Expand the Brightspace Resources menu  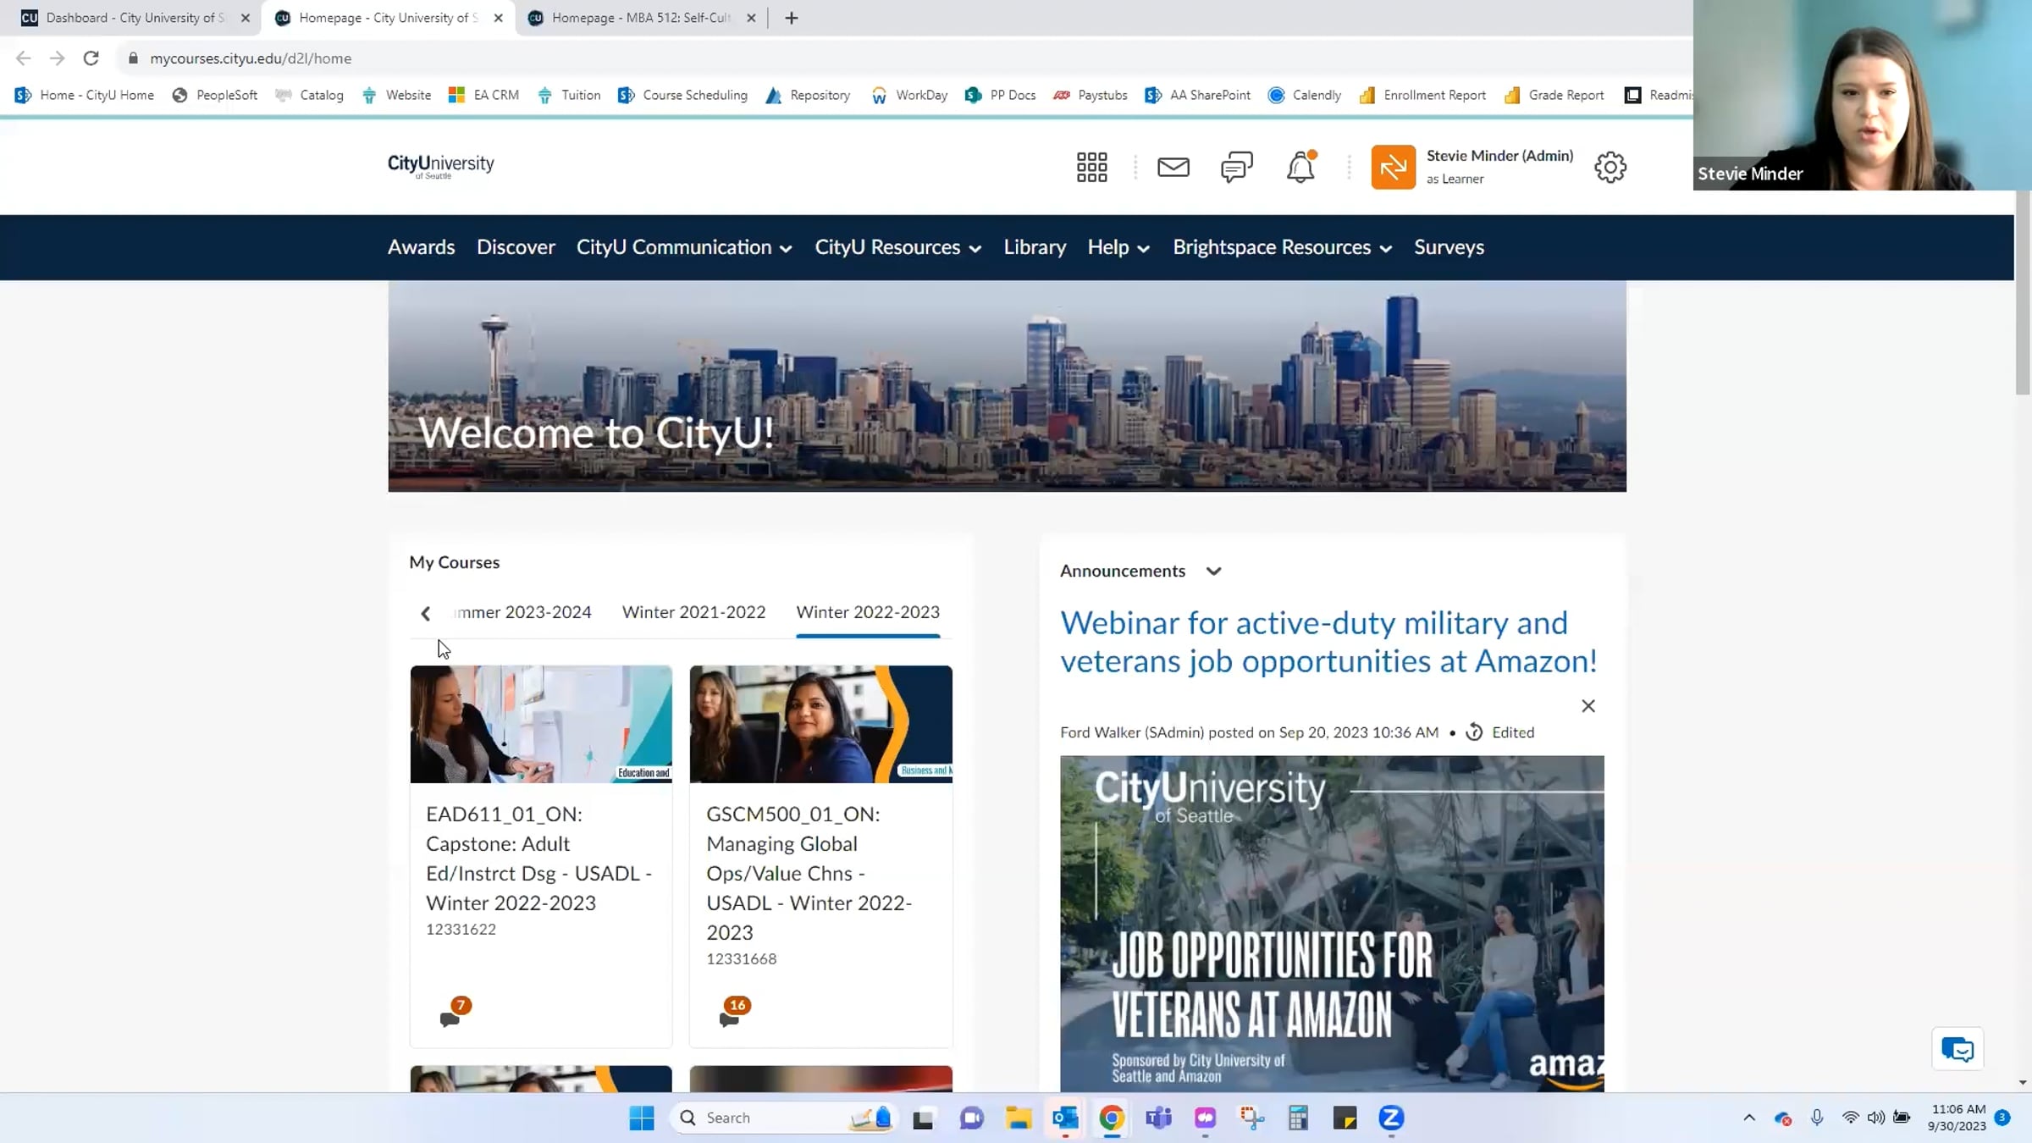(1282, 247)
